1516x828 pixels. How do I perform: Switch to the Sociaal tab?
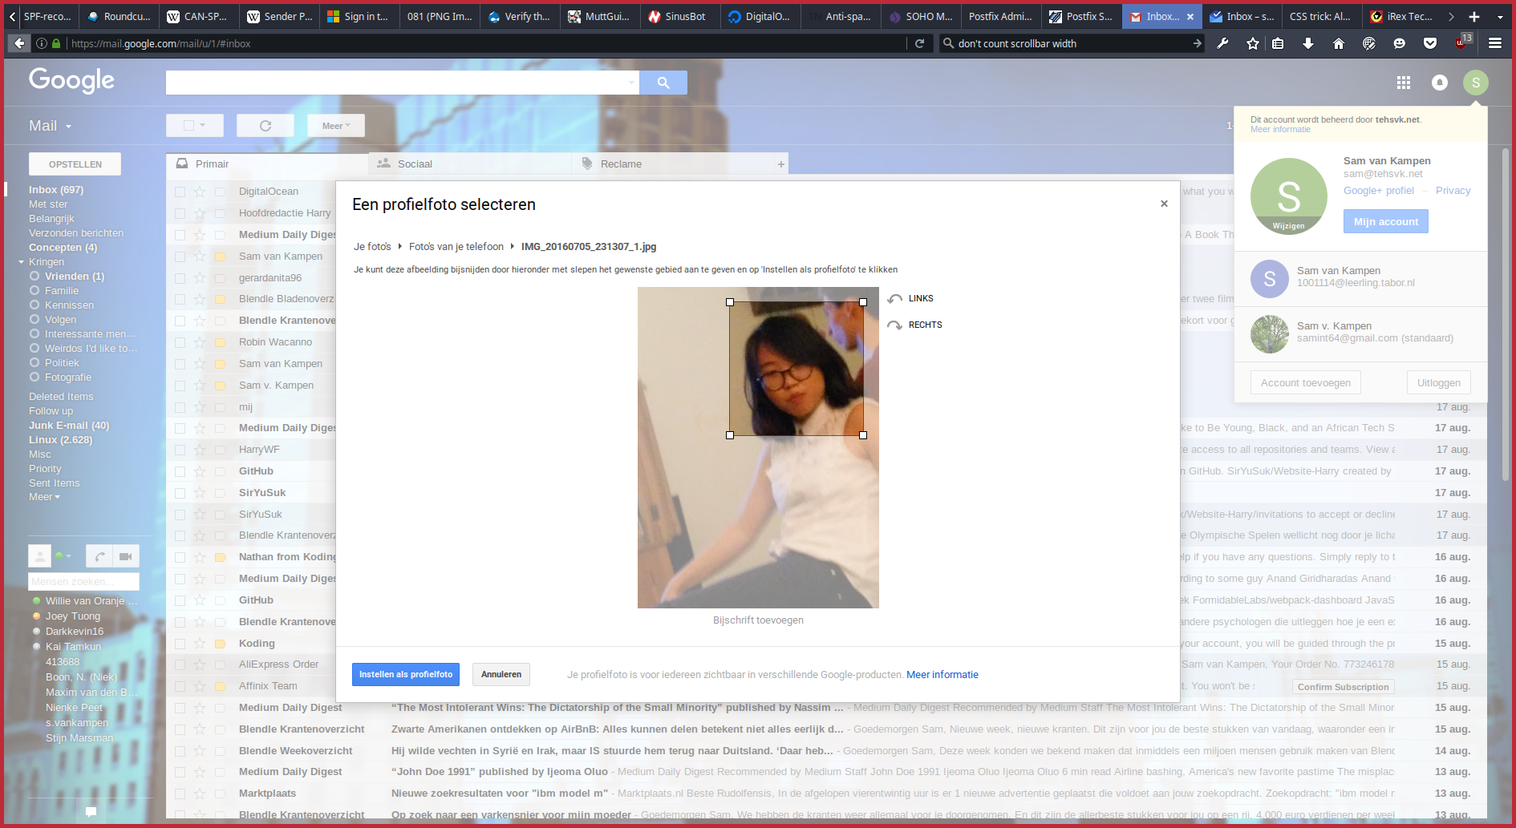[x=414, y=164]
